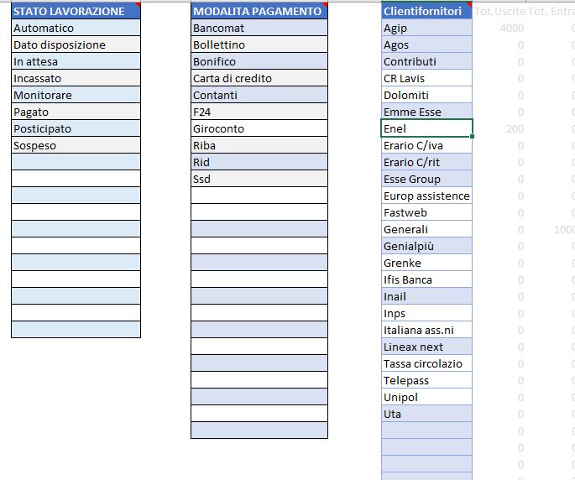Click the 'Agip' cell

427,28
